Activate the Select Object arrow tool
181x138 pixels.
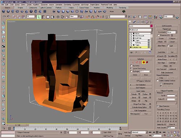(39, 17)
